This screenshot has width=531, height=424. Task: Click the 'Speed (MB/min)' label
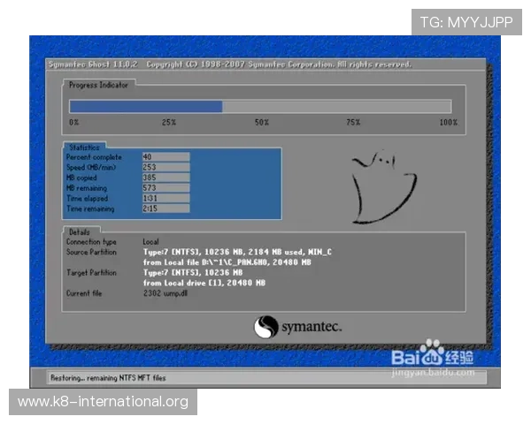(91, 167)
